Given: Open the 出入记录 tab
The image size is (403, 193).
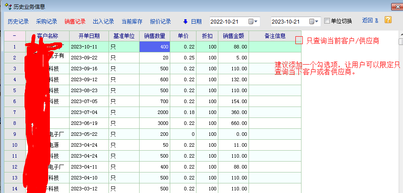Looking at the screenshot, I should click(x=104, y=21).
